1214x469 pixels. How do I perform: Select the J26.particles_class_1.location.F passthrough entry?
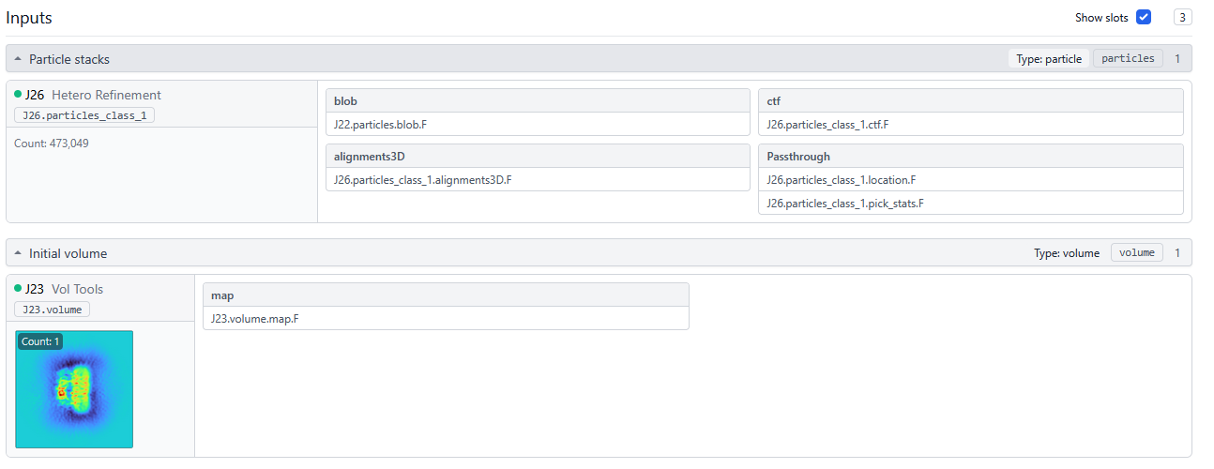tap(841, 179)
